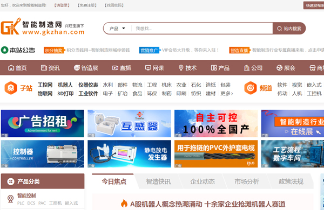Click the flame icon beside the headline
The height and width of the screenshot is (210, 324).
(124, 204)
